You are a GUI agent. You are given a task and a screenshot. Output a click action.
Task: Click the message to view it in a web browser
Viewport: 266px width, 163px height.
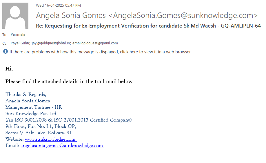pos(101,52)
